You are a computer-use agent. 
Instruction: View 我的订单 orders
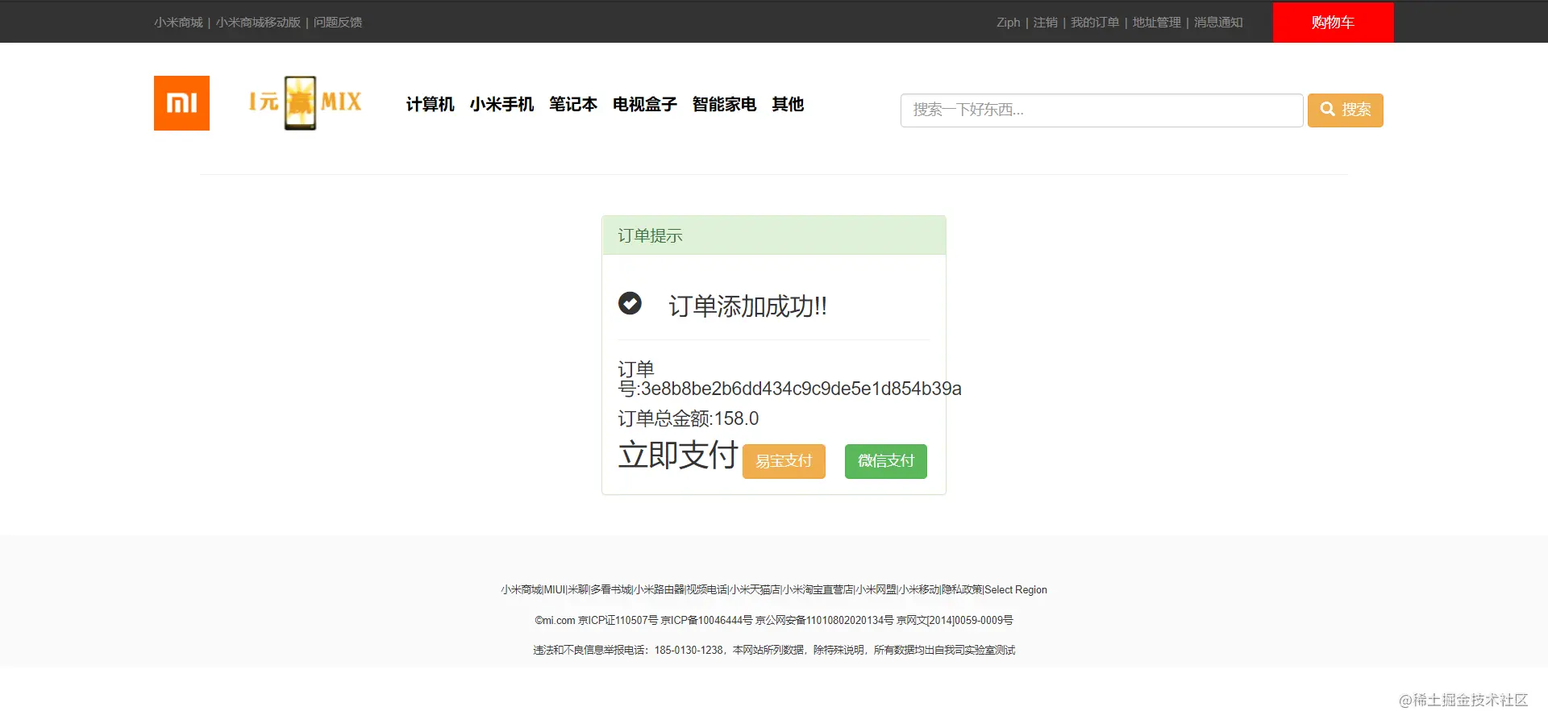point(1095,23)
